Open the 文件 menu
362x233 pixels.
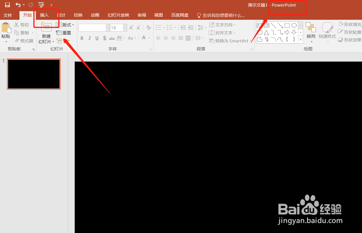(x=8, y=15)
